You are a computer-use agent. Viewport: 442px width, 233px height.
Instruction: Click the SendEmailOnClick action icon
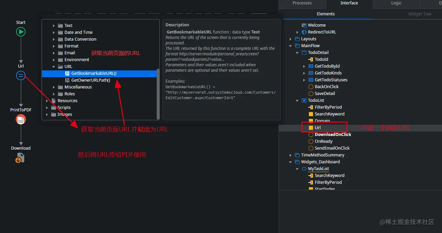[311, 148]
